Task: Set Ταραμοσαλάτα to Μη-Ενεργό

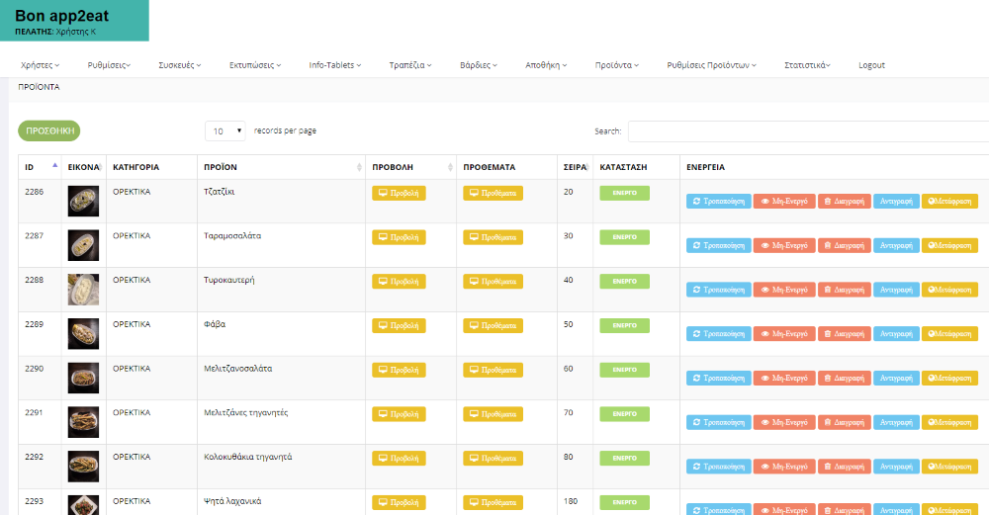Action: (x=784, y=245)
